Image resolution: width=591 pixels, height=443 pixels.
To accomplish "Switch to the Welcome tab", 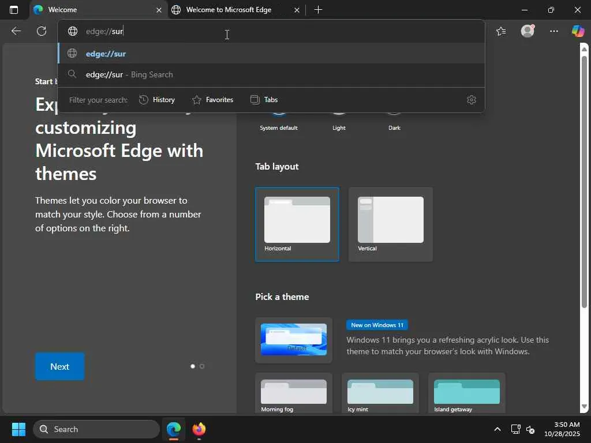I will (98, 10).
